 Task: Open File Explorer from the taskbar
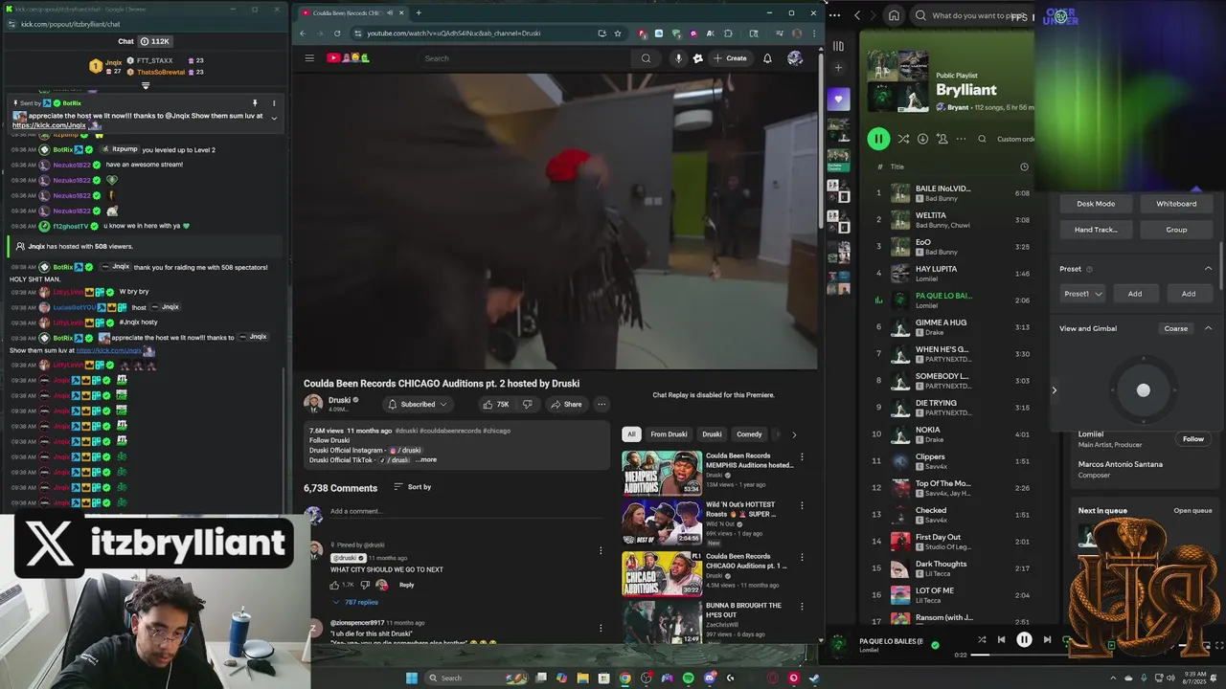[x=582, y=678]
